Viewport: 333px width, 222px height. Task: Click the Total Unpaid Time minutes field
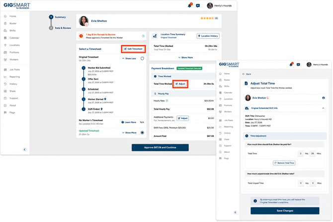313,183
